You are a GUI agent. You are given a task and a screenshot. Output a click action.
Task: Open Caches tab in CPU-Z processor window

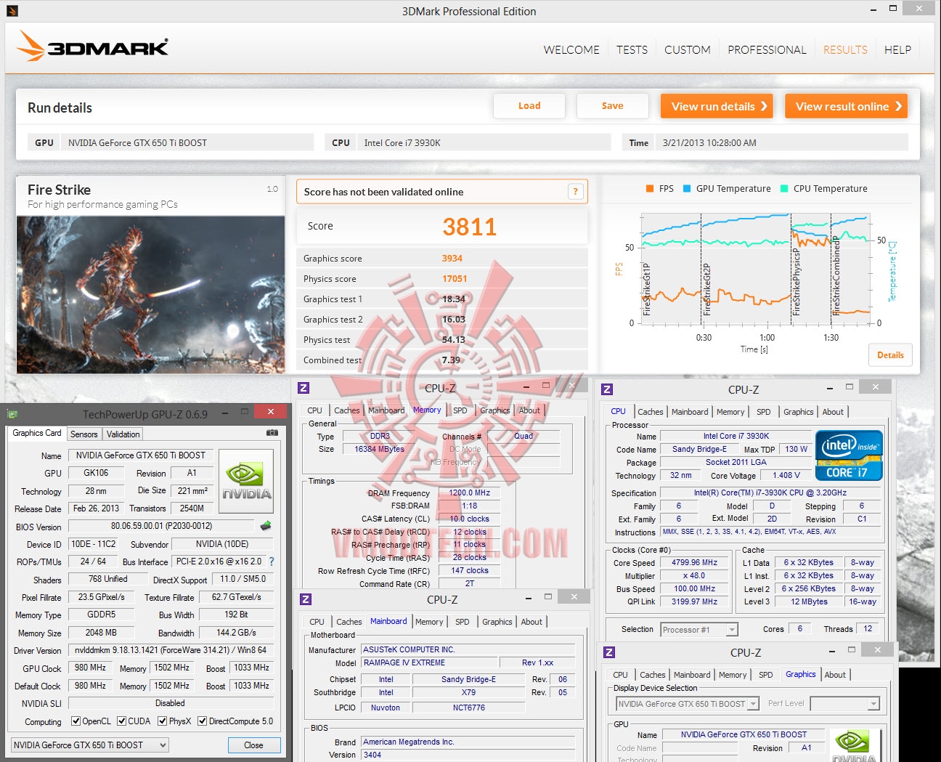tap(650, 412)
